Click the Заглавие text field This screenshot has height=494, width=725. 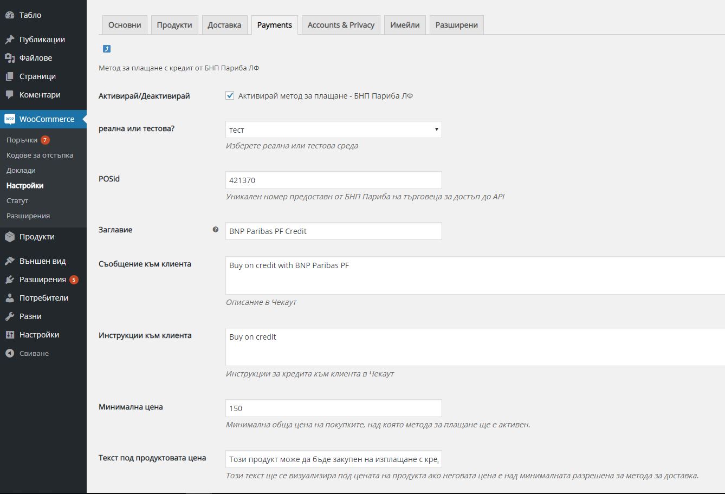[x=333, y=231]
